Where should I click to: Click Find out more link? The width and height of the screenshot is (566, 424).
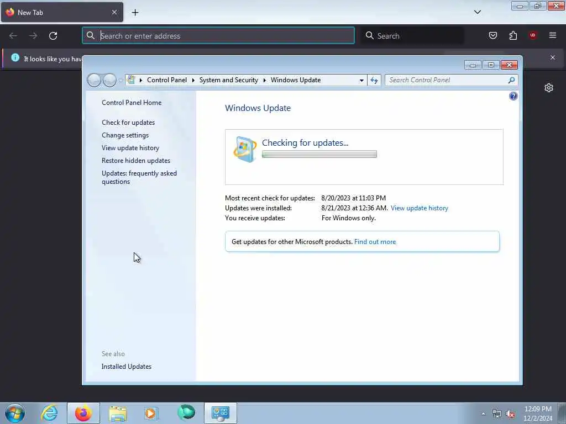pyautogui.click(x=375, y=242)
